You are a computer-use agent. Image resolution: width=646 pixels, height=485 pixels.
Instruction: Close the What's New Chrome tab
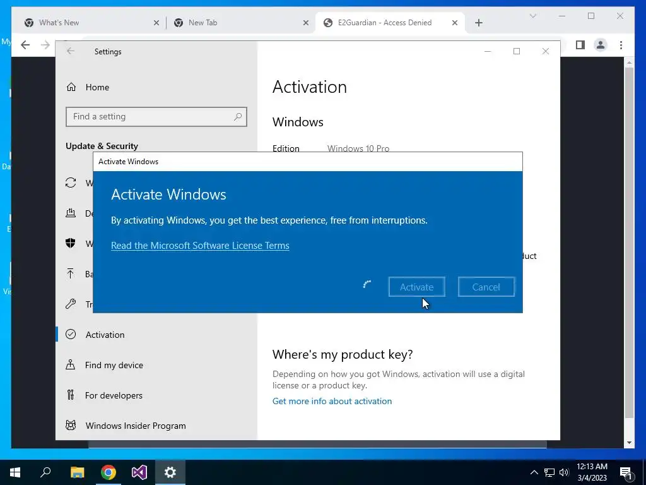pyautogui.click(x=156, y=23)
